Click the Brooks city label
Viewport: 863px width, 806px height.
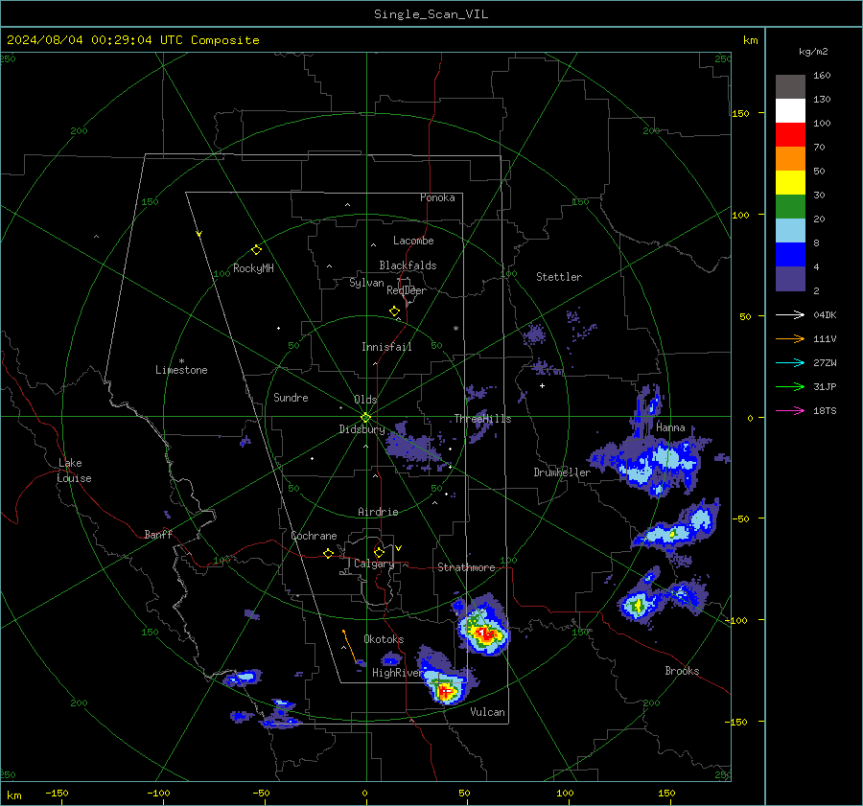682,671
